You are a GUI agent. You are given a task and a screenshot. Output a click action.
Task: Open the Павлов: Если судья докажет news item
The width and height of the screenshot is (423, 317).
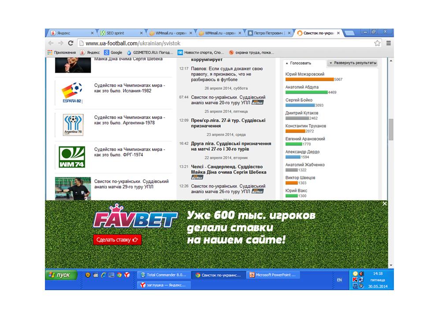tap(226, 74)
